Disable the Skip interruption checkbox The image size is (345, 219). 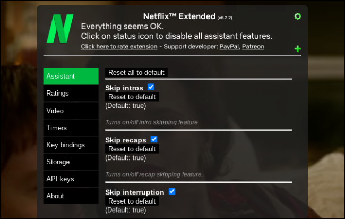tap(172, 191)
